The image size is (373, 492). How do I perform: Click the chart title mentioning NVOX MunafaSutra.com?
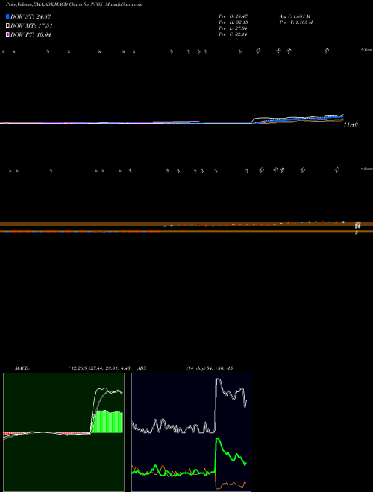74,4
